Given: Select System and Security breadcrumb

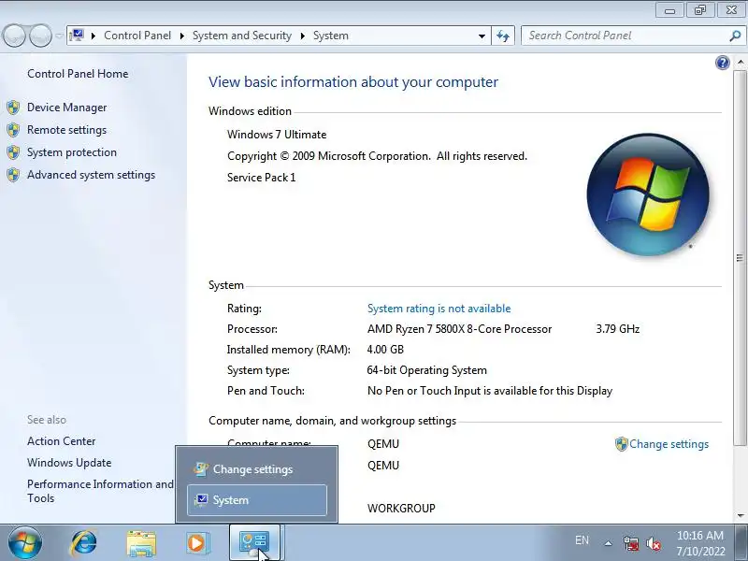Looking at the screenshot, I should tap(242, 36).
